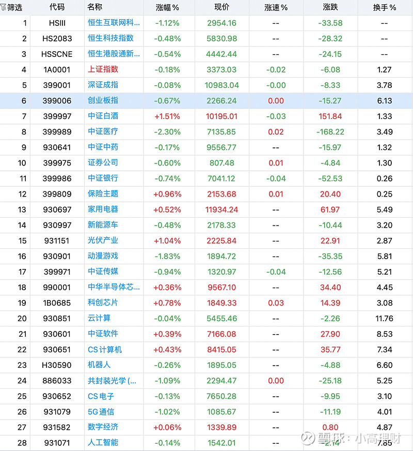413x451 pixels.
Task: Click turnover value 11.76
Action: coord(384,319)
